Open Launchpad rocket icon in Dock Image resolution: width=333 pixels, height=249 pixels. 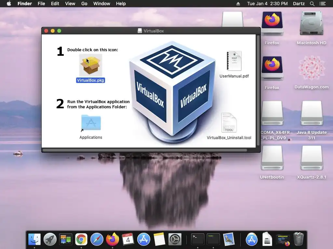pos(50,239)
